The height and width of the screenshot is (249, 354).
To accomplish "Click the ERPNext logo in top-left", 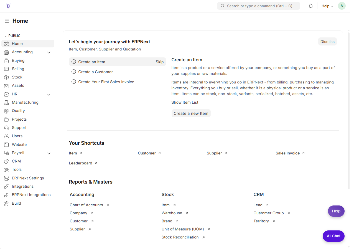I will (8, 6).
